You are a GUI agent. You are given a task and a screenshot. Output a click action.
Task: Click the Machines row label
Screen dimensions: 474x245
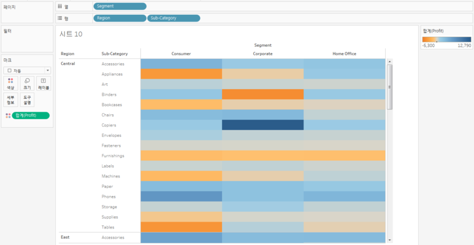pyautogui.click(x=110, y=176)
